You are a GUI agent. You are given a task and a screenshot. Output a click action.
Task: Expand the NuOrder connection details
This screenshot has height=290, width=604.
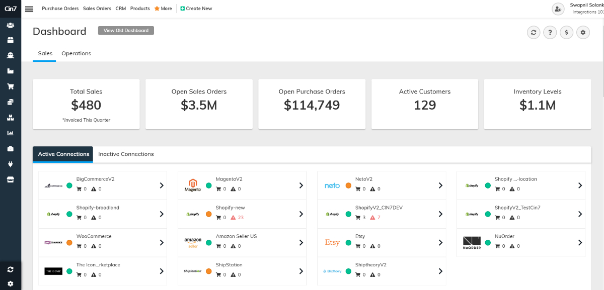click(x=579, y=242)
